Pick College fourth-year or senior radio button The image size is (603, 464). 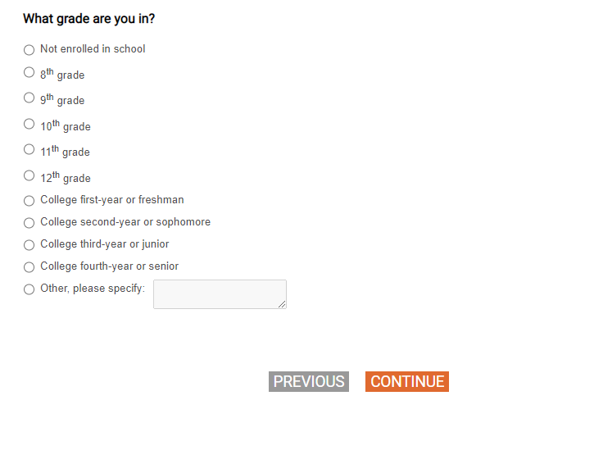click(29, 267)
